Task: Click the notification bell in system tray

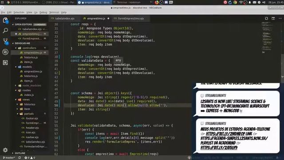Action: [x=250, y=2]
